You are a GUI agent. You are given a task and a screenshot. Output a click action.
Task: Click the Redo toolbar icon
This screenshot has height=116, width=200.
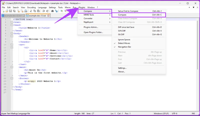click(x=47, y=11)
